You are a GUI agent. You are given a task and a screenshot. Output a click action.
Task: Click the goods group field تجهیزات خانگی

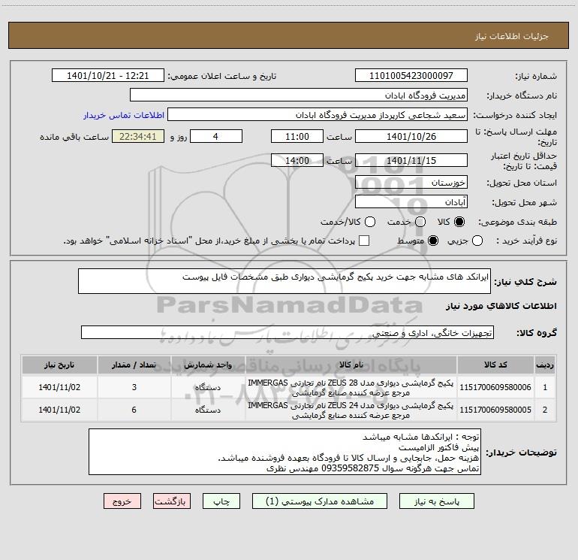(x=287, y=332)
